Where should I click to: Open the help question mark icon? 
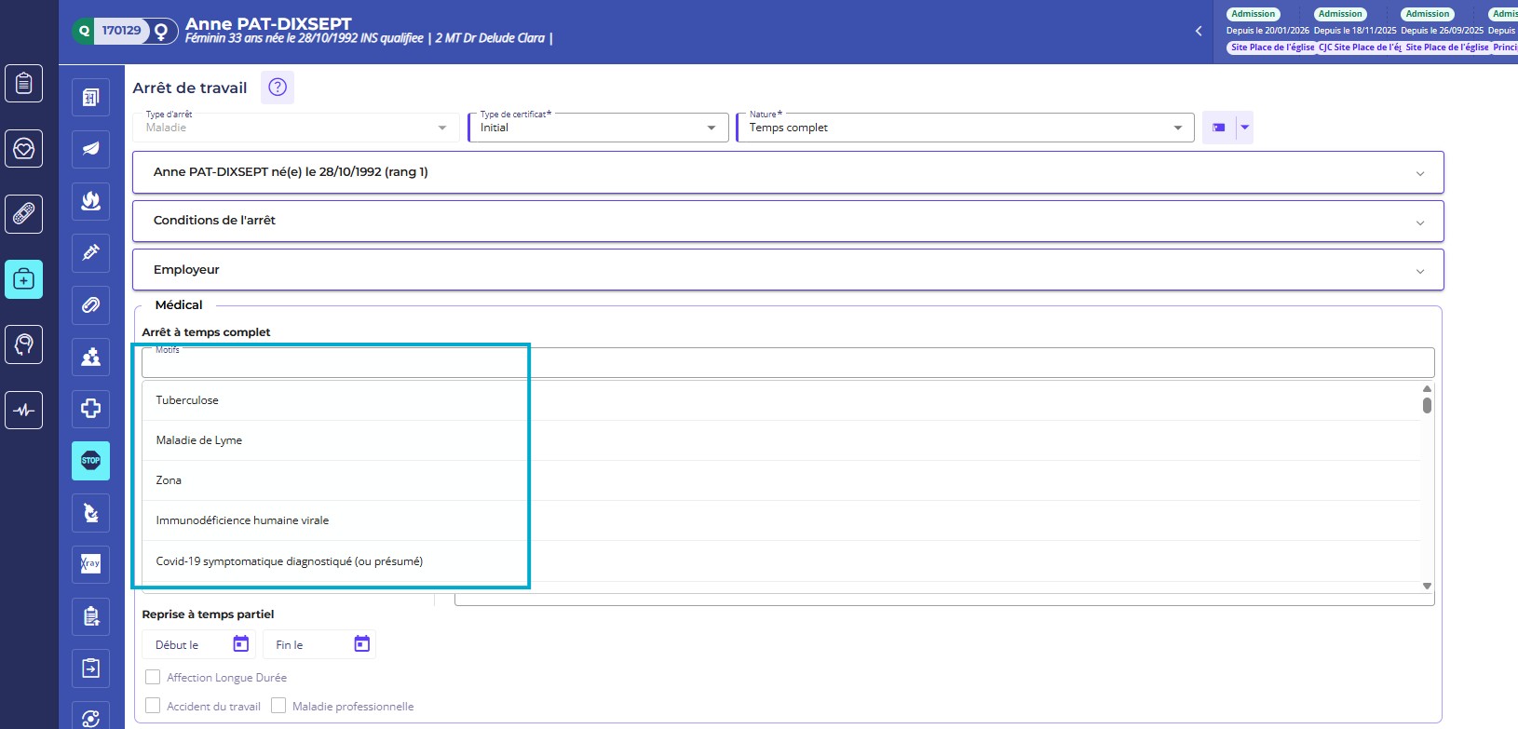[x=278, y=88]
